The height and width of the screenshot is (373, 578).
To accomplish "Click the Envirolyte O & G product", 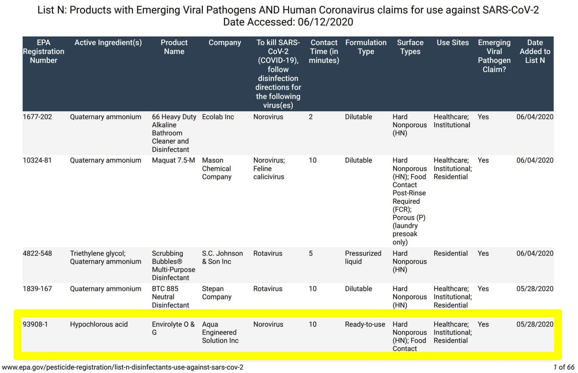I will pyautogui.click(x=173, y=329).
